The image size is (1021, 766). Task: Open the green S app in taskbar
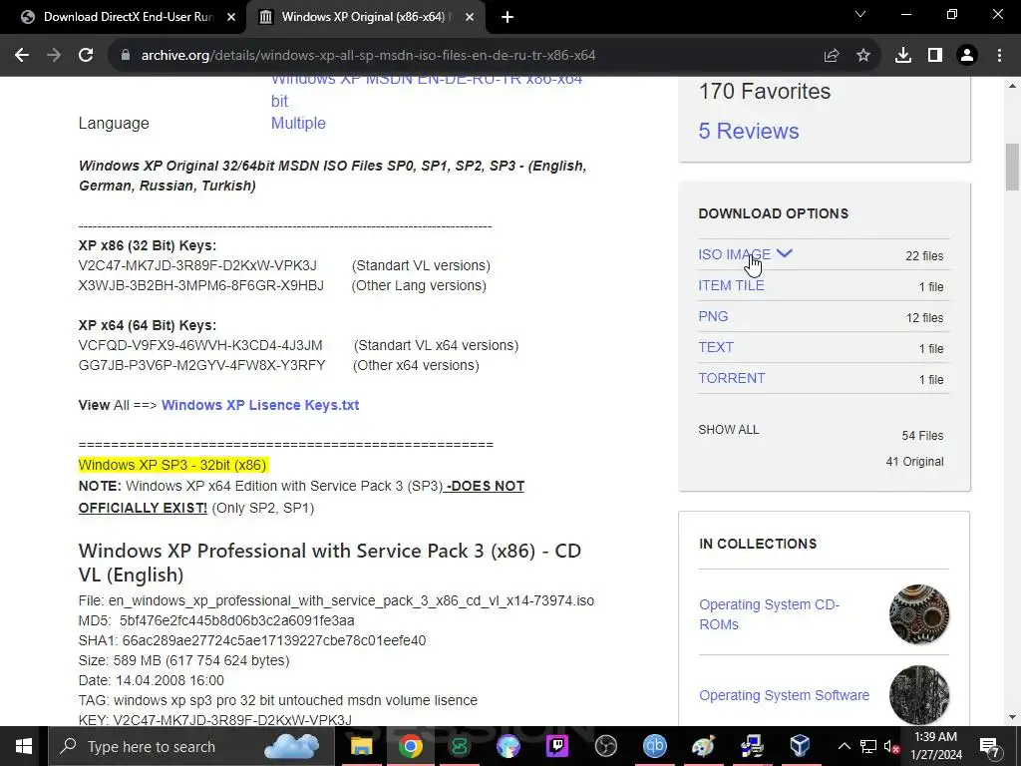tap(459, 746)
